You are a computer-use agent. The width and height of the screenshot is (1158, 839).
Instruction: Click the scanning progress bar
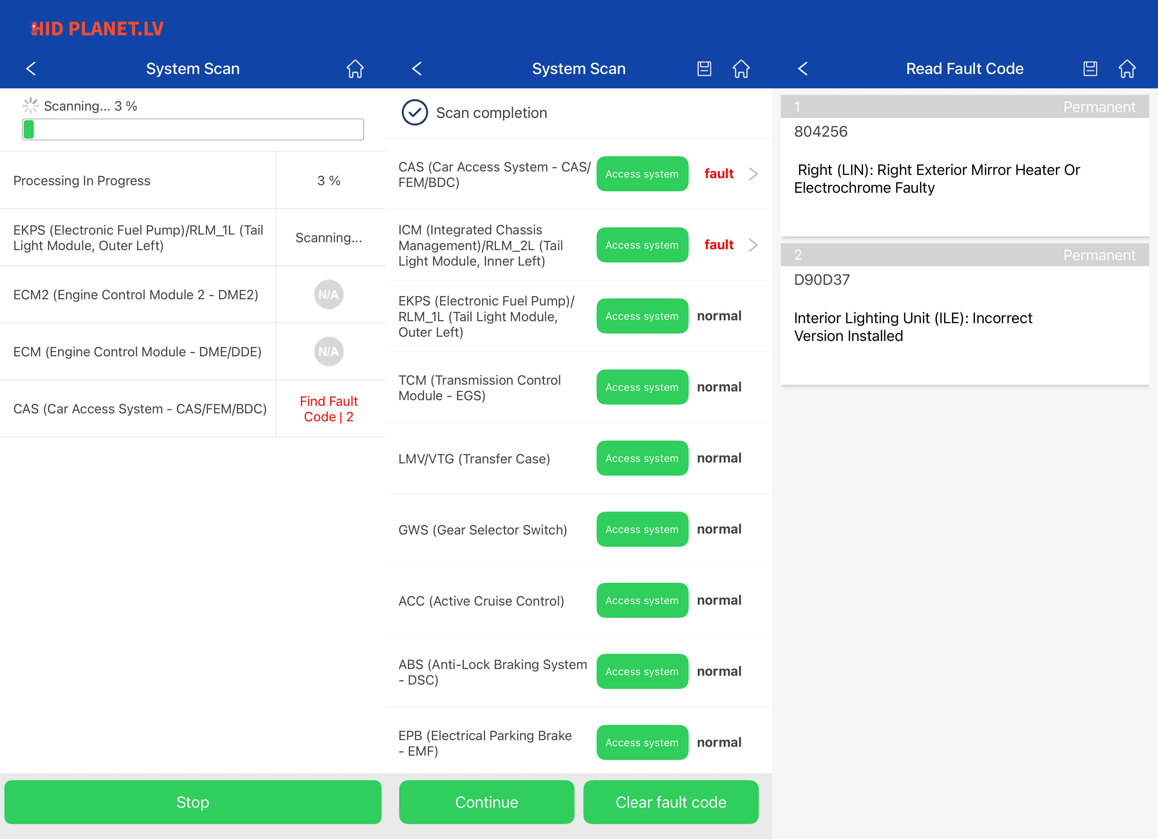[x=192, y=130]
